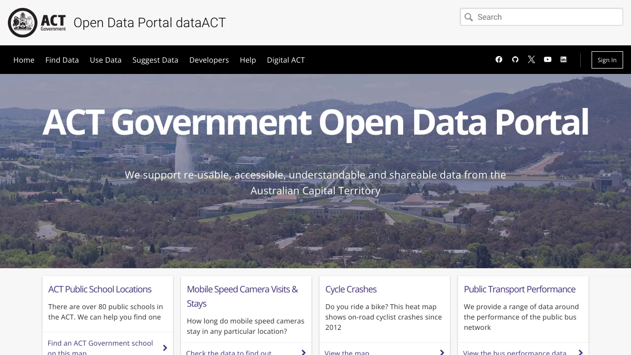
Task: Click text 'We provide a range of data'
Action: (x=522, y=317)
